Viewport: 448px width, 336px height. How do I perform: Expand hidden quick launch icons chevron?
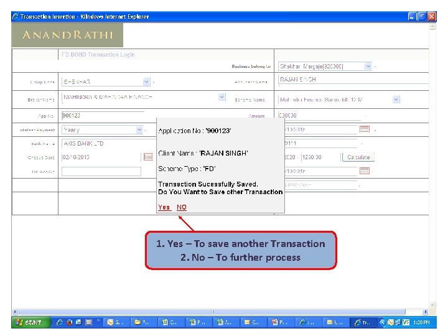(98, 320)
